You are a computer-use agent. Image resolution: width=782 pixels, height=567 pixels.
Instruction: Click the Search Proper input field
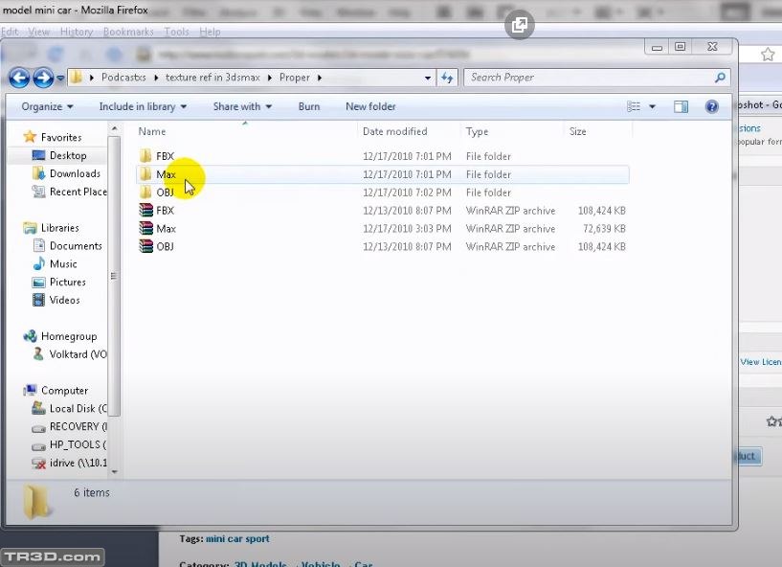[x=589, y=78]
